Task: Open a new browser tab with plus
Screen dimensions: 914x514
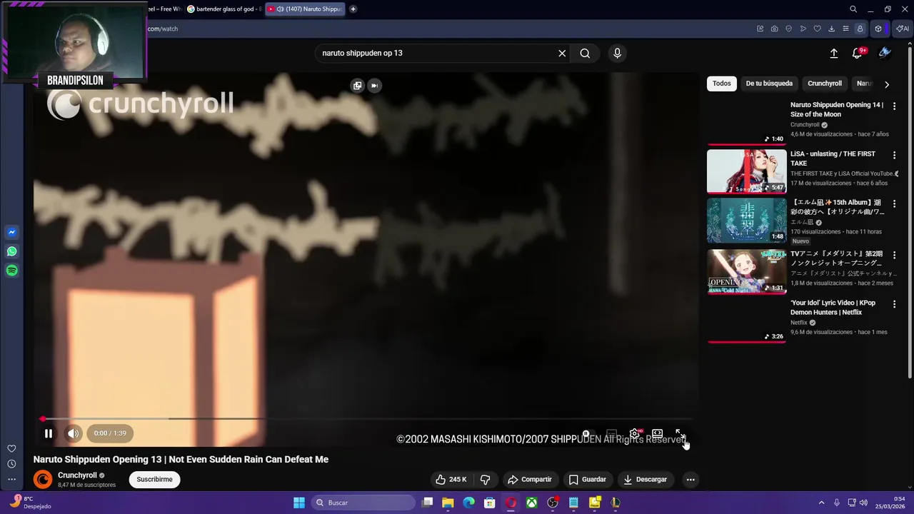Action: 353,9
